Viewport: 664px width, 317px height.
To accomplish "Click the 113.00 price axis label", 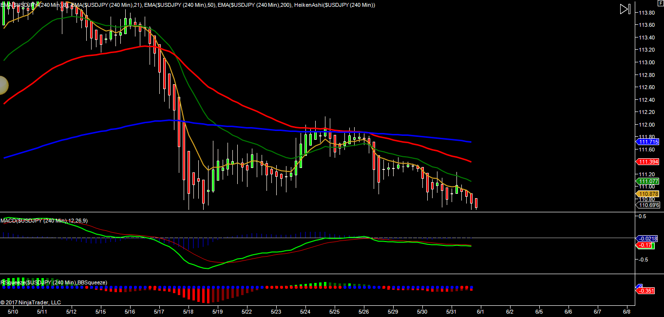I will [x=646, y=62].
